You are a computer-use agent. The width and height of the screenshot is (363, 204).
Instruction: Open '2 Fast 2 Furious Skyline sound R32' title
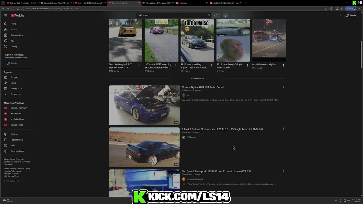(x=222, y=129)
